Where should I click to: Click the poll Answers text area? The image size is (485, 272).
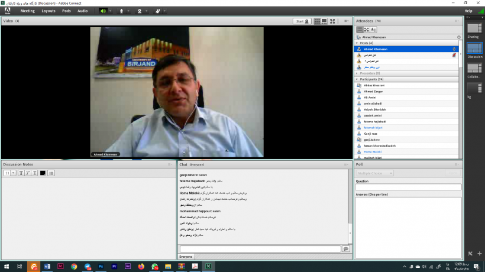pos(408,227)
